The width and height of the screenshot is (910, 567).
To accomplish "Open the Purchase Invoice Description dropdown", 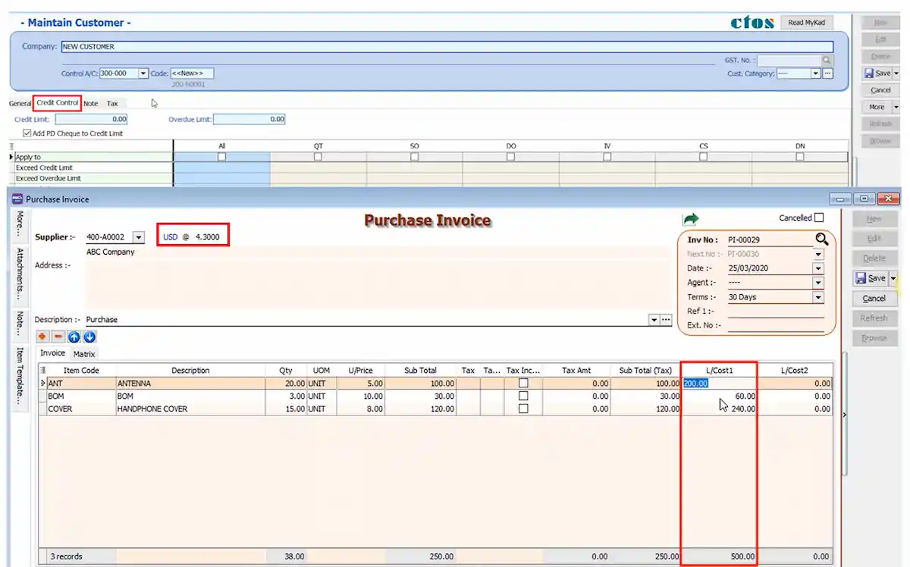I will pyautogui.click(x=654, y=320).
